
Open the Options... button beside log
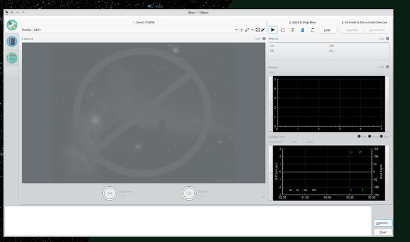point(383,223)
